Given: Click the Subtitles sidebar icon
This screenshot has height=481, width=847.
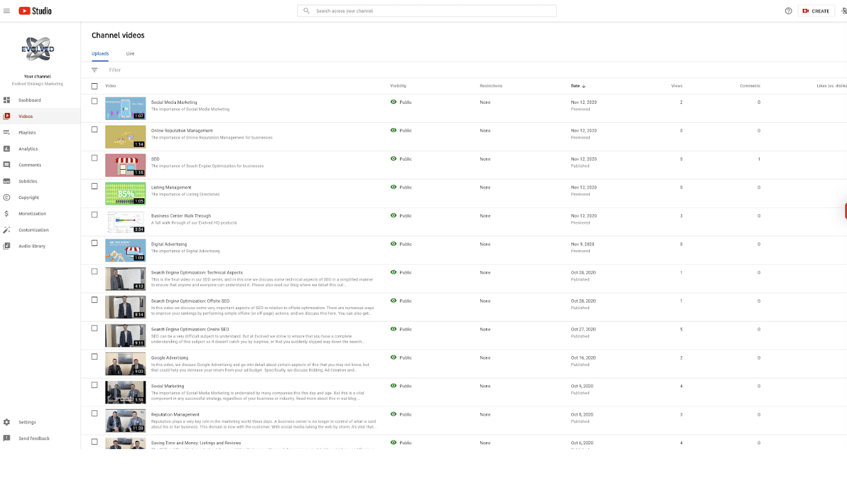Looking at the screenshot, I should (x=6, y=181).
